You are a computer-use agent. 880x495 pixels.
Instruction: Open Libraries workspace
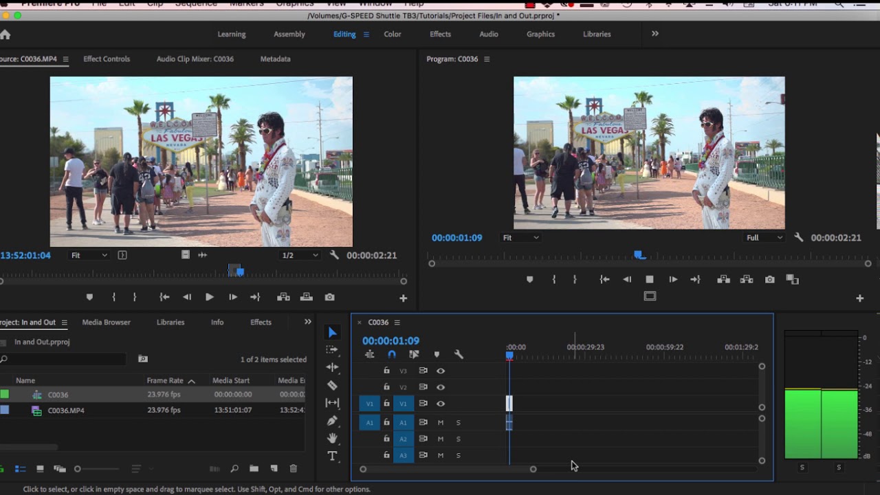tap(597, 34)
